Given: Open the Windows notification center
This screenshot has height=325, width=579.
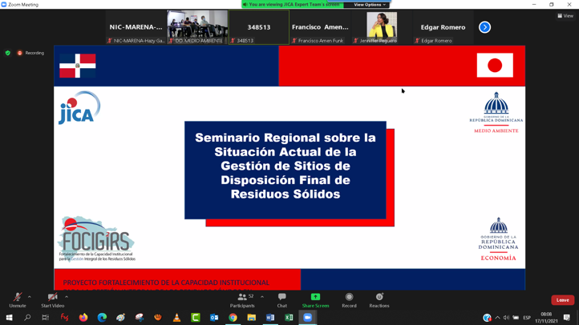Looking at the screenshot, I should 567,317.
